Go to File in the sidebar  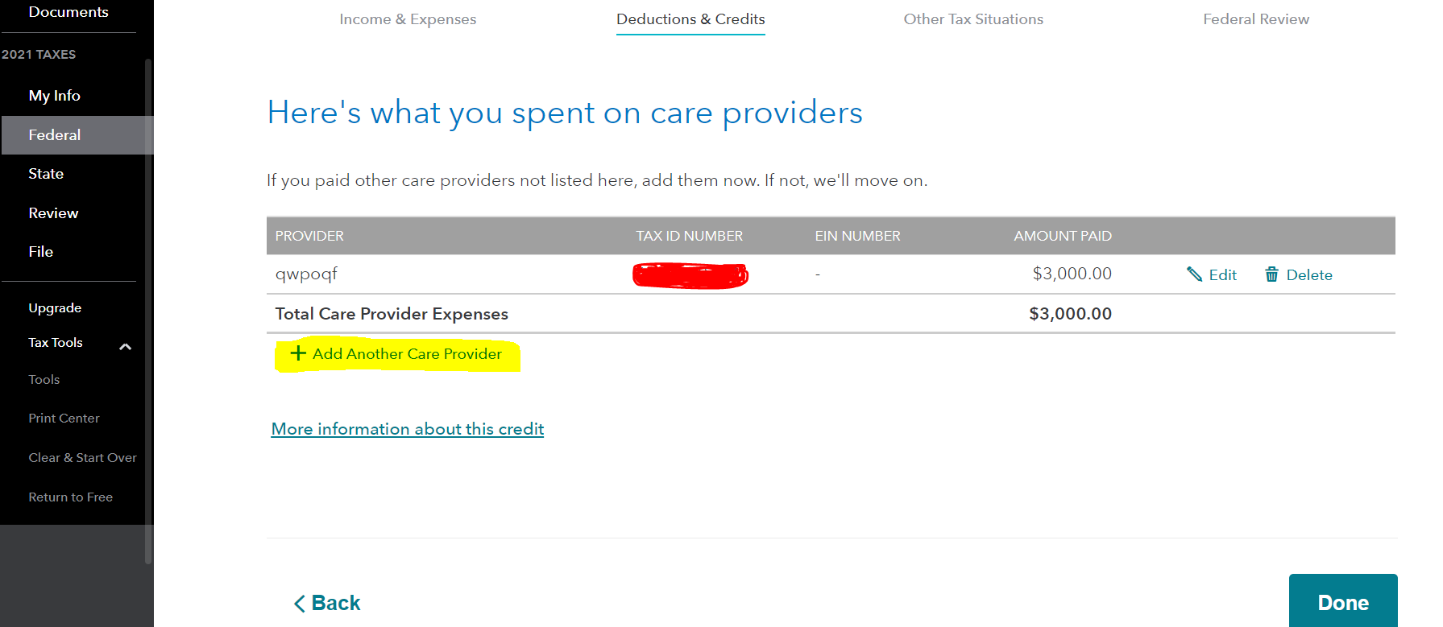[x=41, y=252]
